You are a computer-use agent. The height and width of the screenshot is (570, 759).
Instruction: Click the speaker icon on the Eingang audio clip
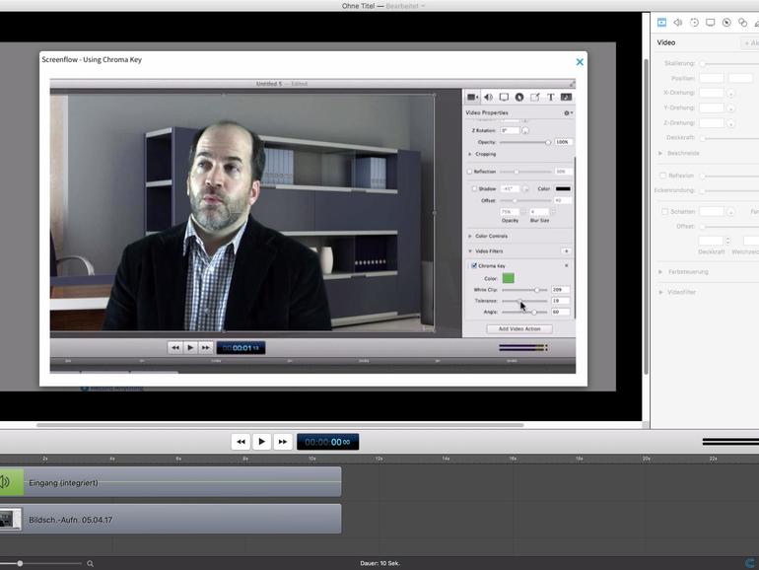pos(5,482)
